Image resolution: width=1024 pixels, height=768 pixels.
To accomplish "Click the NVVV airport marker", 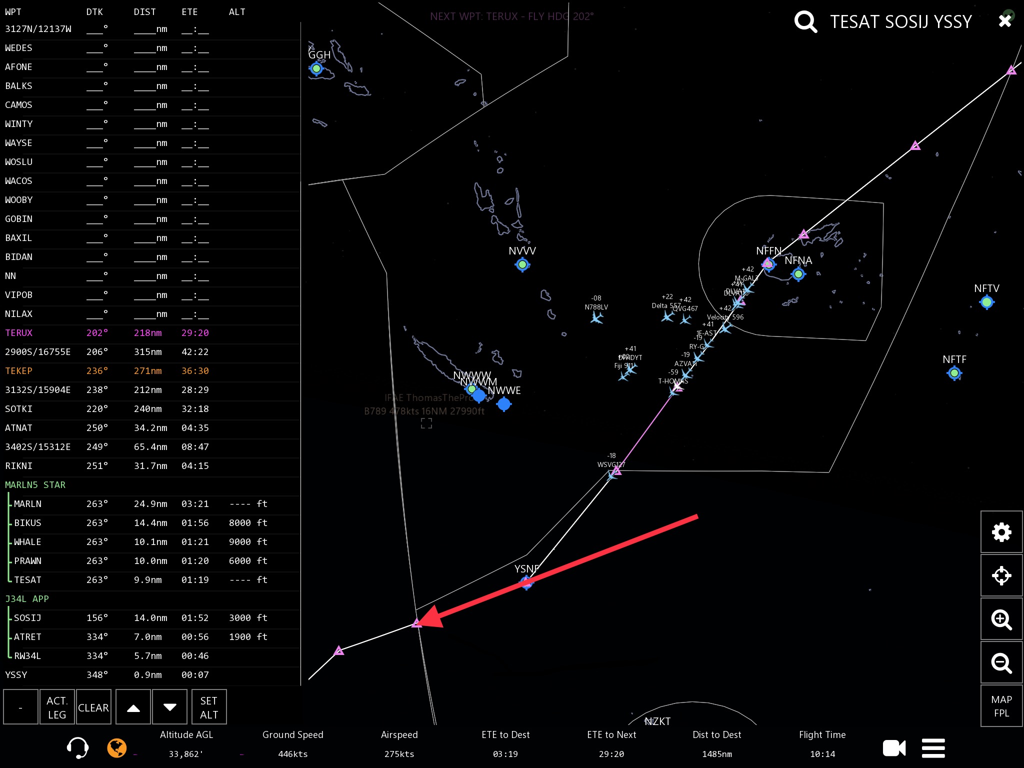I will (522, 264).
